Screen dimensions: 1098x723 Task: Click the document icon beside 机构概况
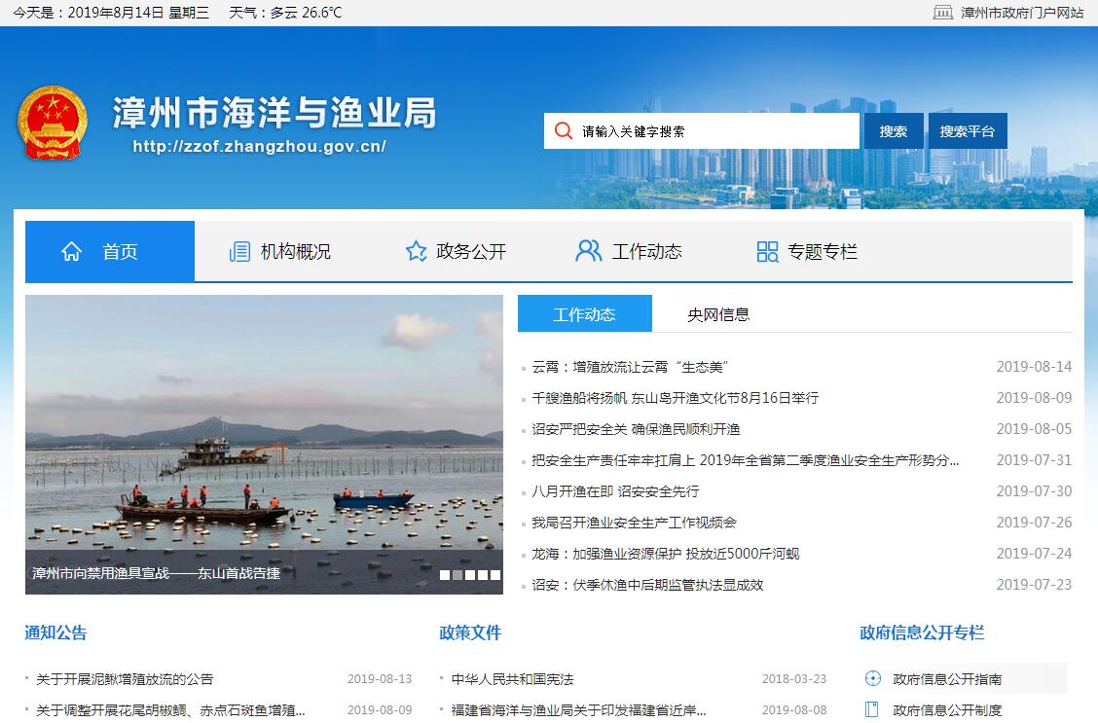coord(239,251)
